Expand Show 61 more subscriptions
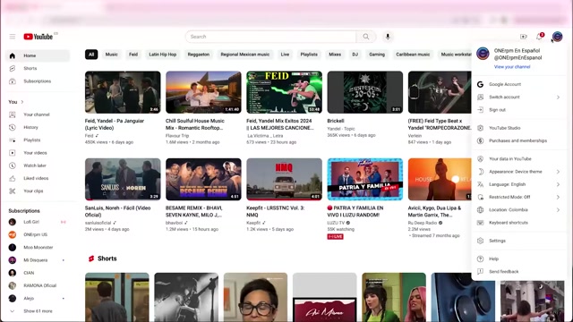The image size is (573, 322). [x=38, y=311]
